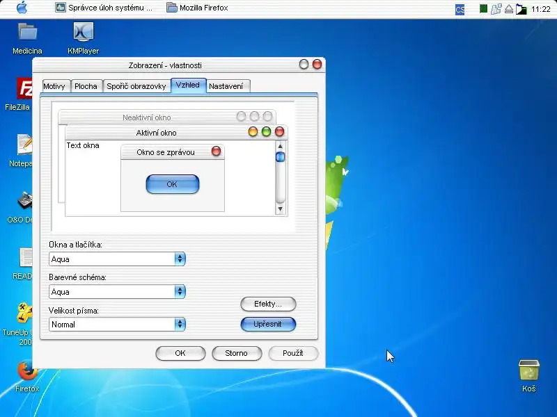Click the 11:22 clock in tray
Viewport: 557px width, 417px height.
click(541, 9)
